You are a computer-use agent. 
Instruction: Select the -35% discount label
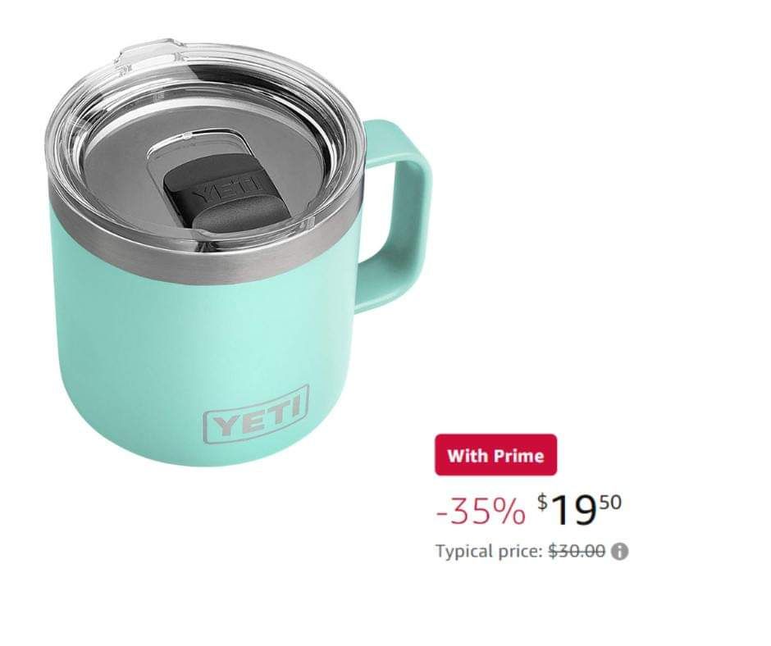click(x=481, y=511)
